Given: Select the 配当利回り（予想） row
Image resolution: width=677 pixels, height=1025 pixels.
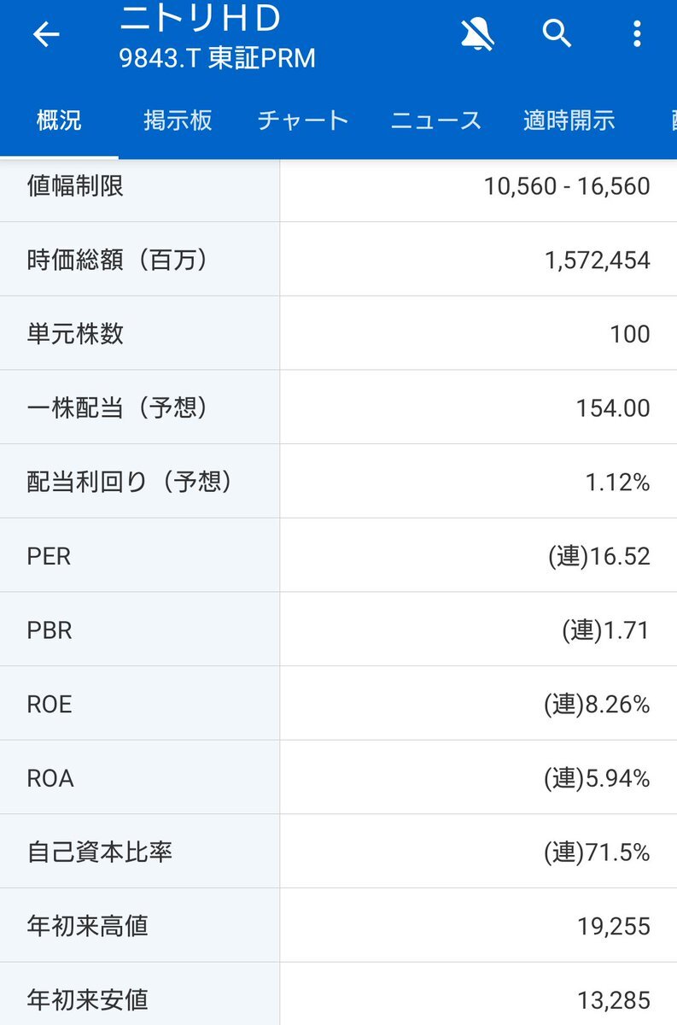Looking at the screenshot, I should point(338,482).
